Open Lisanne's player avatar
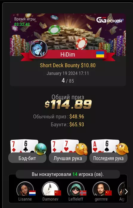Image resolution: width=133 pixels, height=208 pixels. 25,189
